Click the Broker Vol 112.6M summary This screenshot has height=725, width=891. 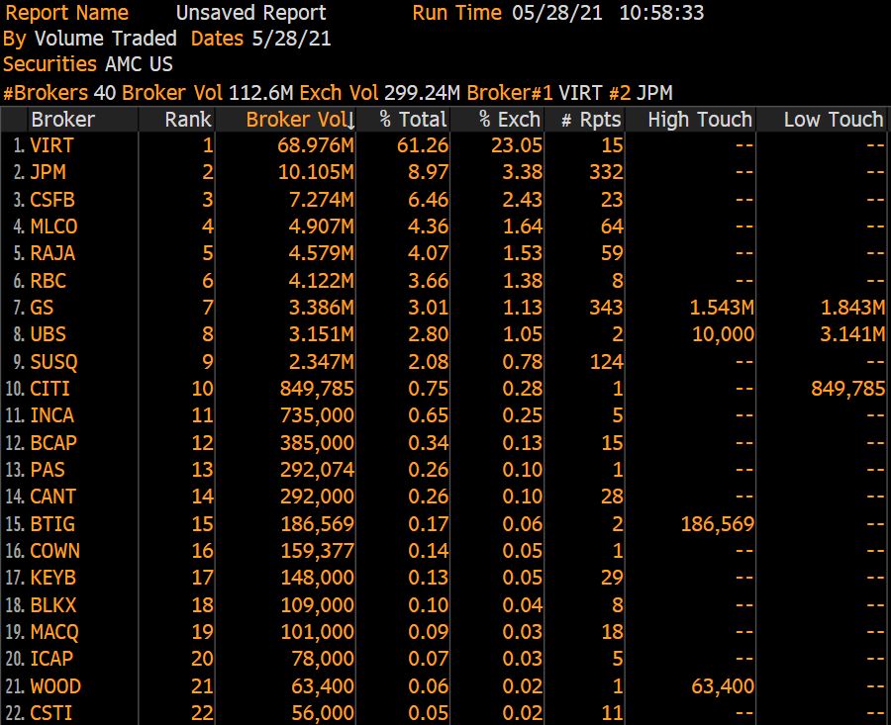pos(208,93)
